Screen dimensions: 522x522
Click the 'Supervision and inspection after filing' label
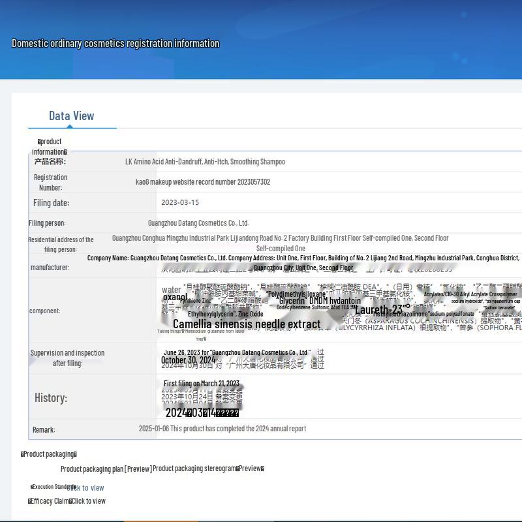[x=67, y=358]
